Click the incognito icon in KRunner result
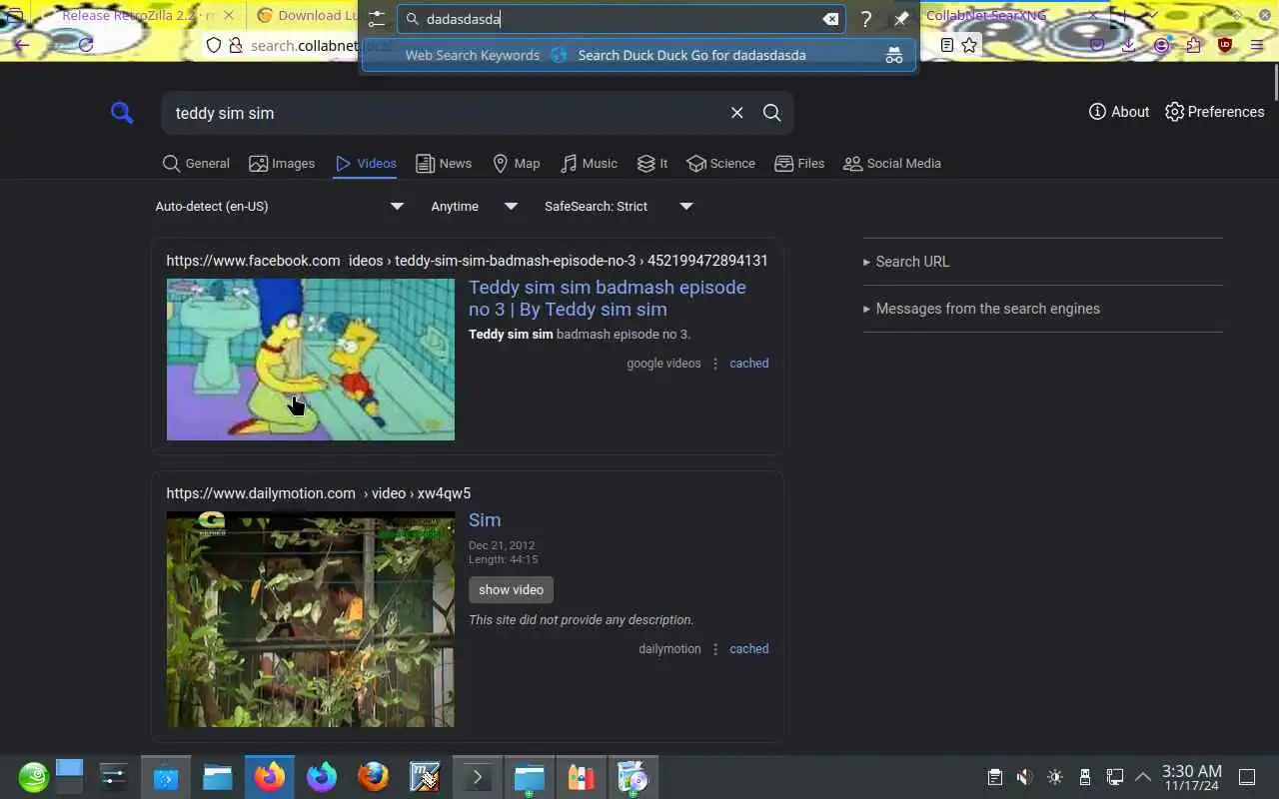Screen dimensions: 1279x799 (x=894, y=55)
